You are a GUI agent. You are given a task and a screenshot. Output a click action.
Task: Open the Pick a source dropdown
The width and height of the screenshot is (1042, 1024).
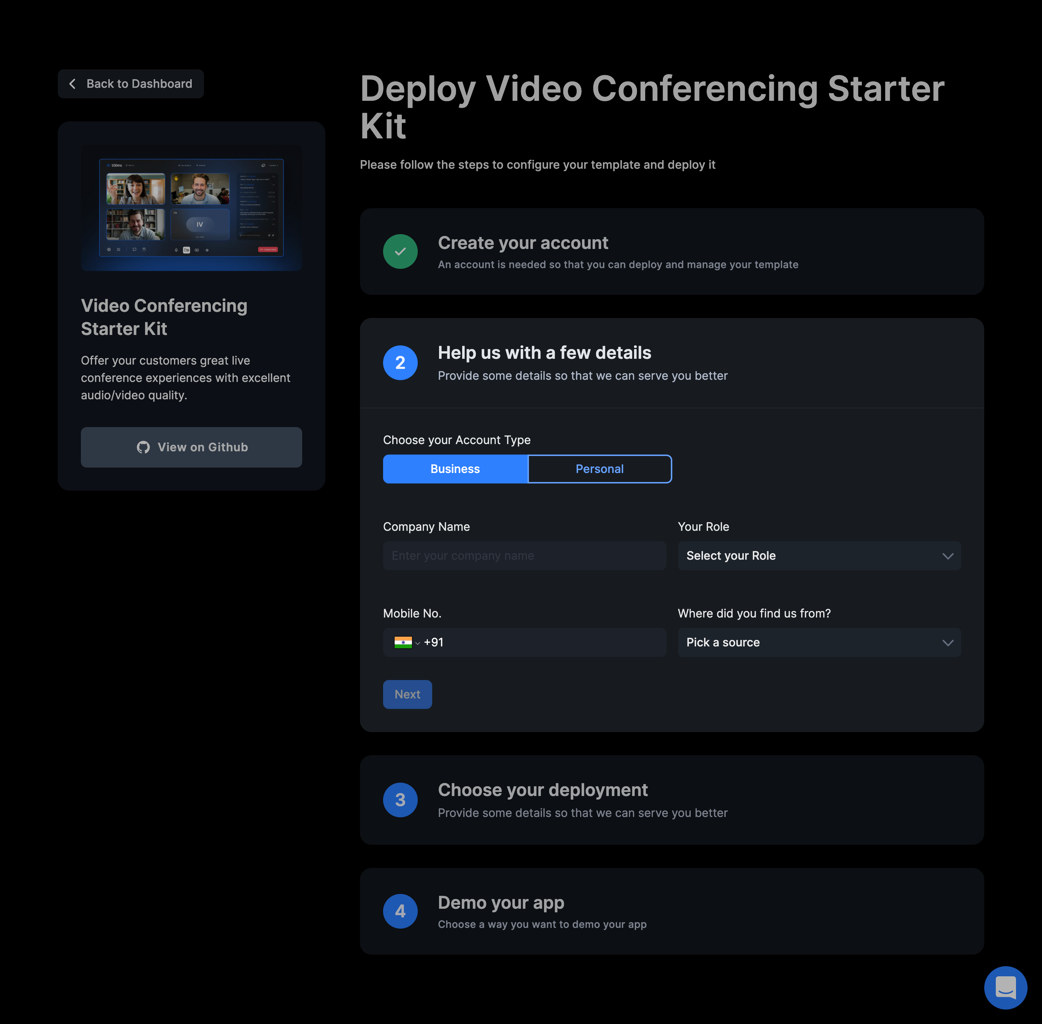pyautogui.click(x=819, y=642)
